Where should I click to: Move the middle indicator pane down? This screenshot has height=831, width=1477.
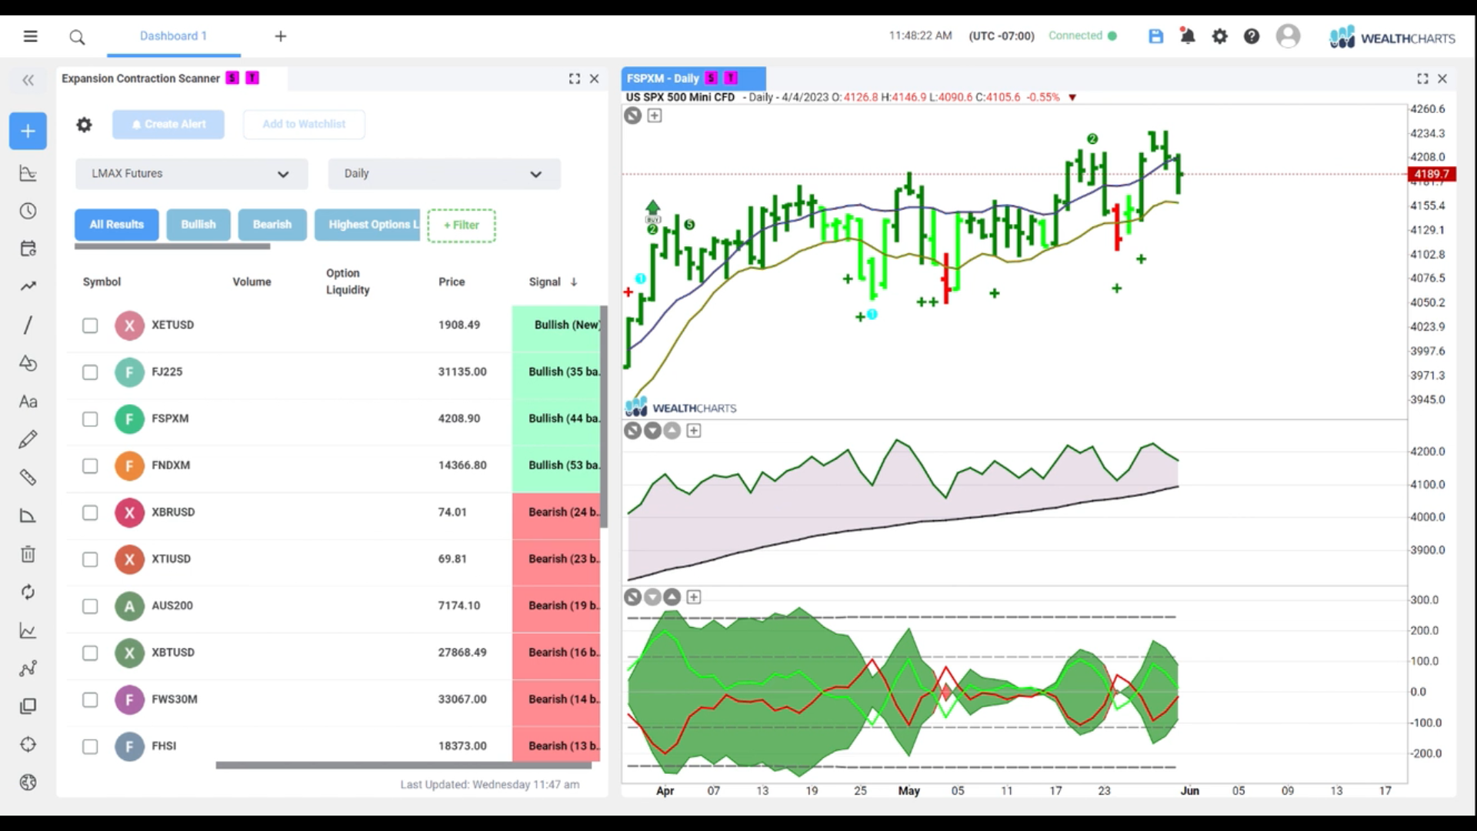point(652,431)
